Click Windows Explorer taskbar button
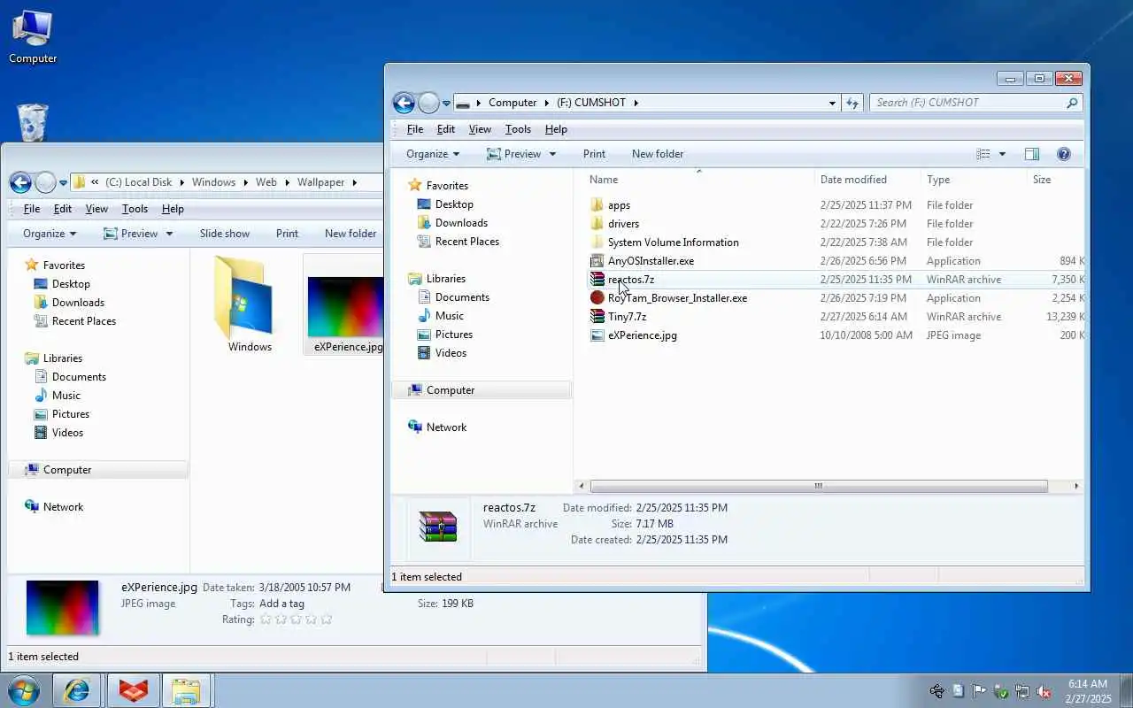 [186, 690]
